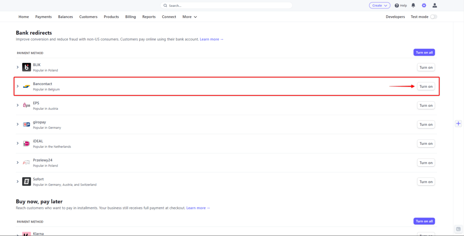
Task: Open the Billing tab
Action: click(x=130, y=17)
